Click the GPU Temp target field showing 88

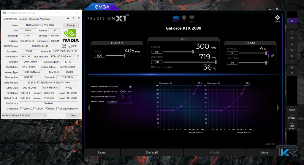coord(232,63)
